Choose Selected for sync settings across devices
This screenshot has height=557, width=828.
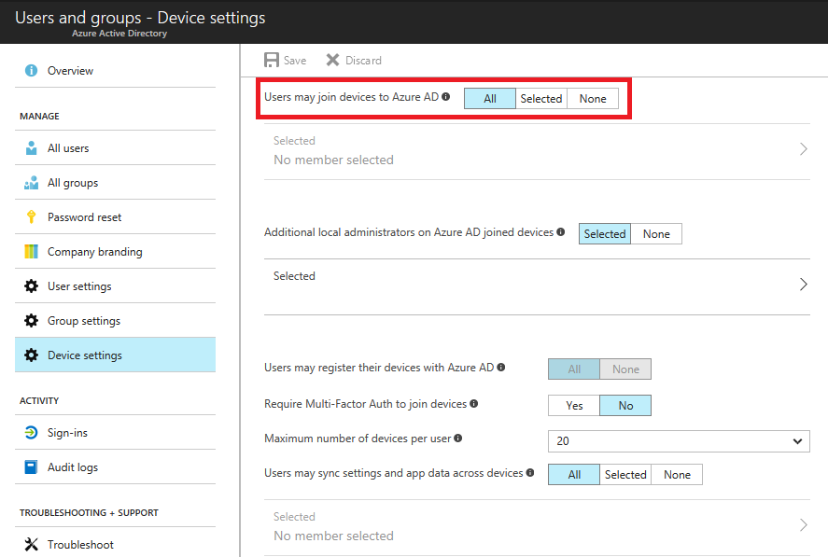(625, 475)
